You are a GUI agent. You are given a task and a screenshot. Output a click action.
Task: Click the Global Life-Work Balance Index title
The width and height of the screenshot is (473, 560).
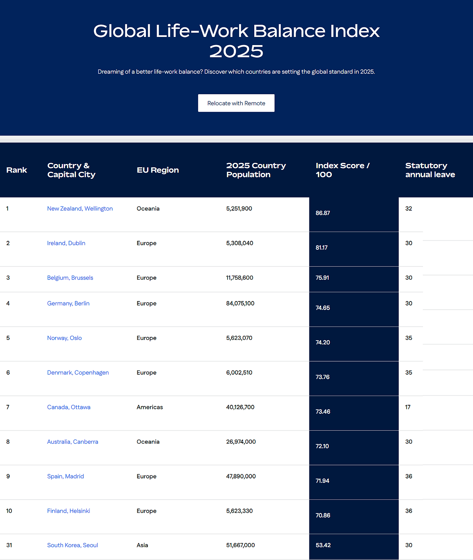click(x=236, y=41)
